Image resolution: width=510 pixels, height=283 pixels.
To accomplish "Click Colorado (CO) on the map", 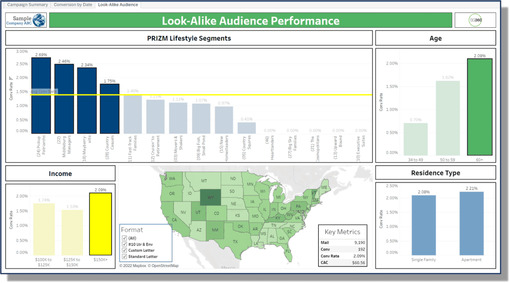I will (217, 213).
